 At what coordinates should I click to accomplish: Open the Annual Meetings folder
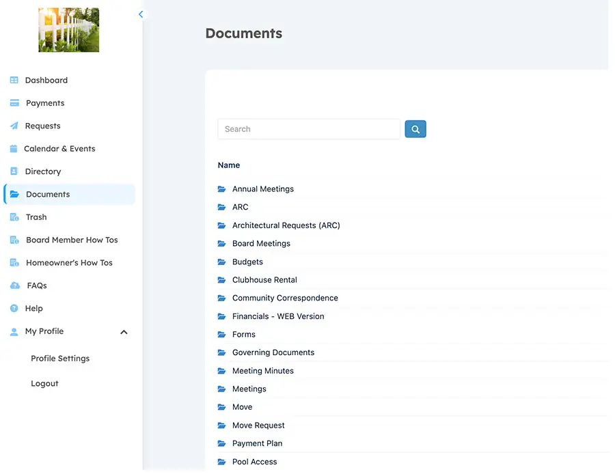point(263,189)
